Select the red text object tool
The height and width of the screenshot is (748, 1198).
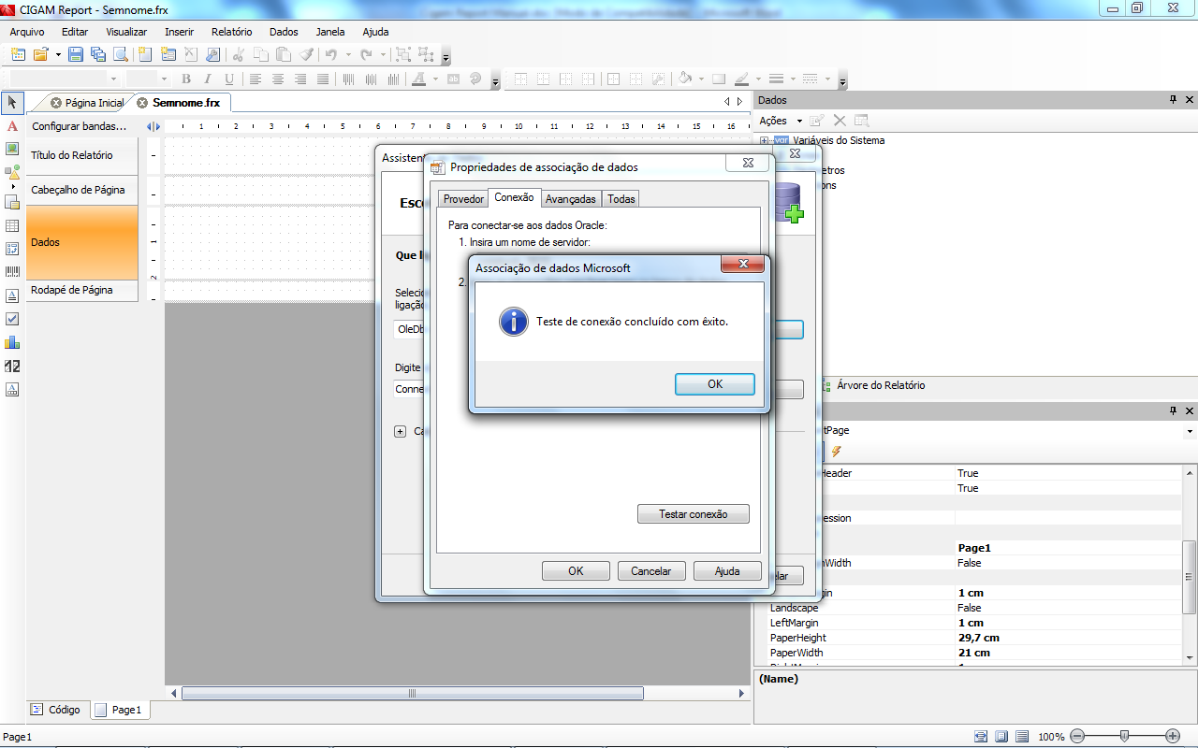(12, 126)
